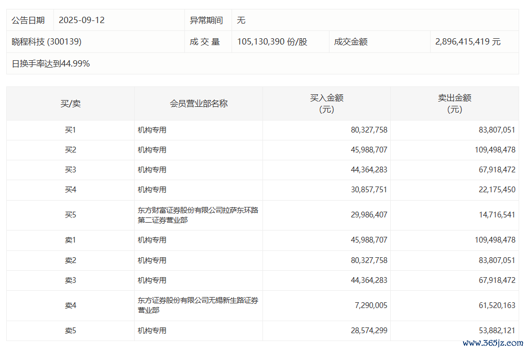Click the 卖出金额 column header
Viewport: 527px width, 351px height.
click(454, 103)
